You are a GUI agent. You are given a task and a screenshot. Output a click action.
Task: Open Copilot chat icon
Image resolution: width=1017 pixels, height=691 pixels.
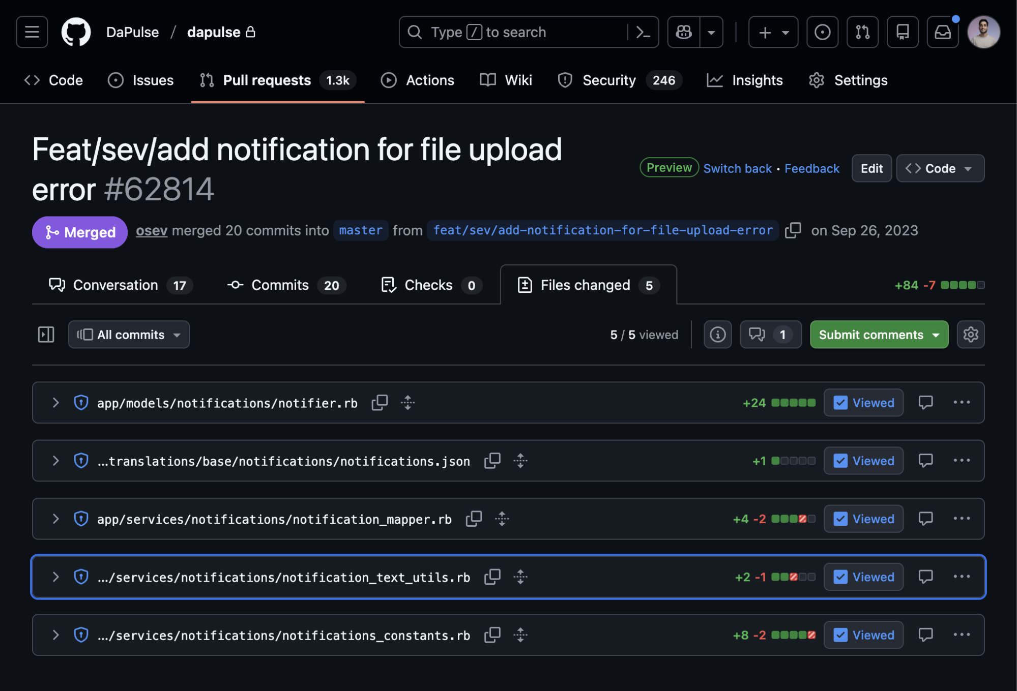(x=684, y=32)
